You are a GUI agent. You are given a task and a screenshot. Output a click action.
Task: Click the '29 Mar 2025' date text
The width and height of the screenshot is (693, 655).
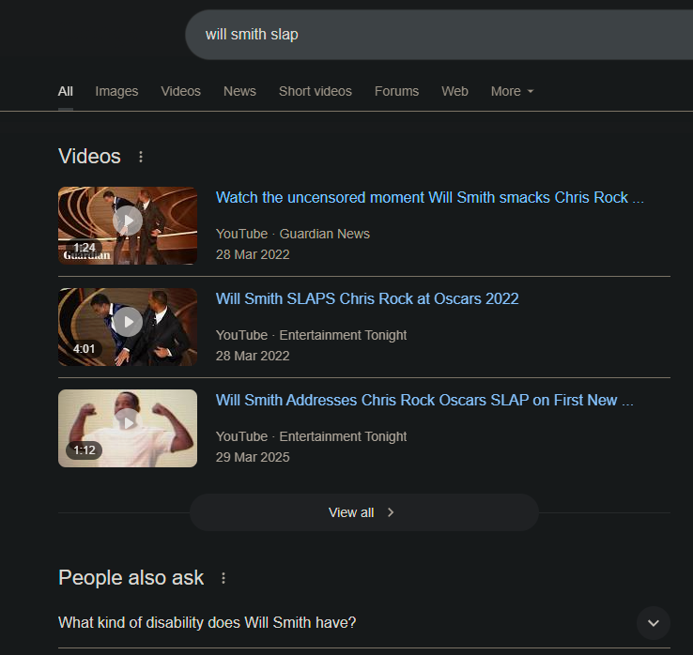253,457
